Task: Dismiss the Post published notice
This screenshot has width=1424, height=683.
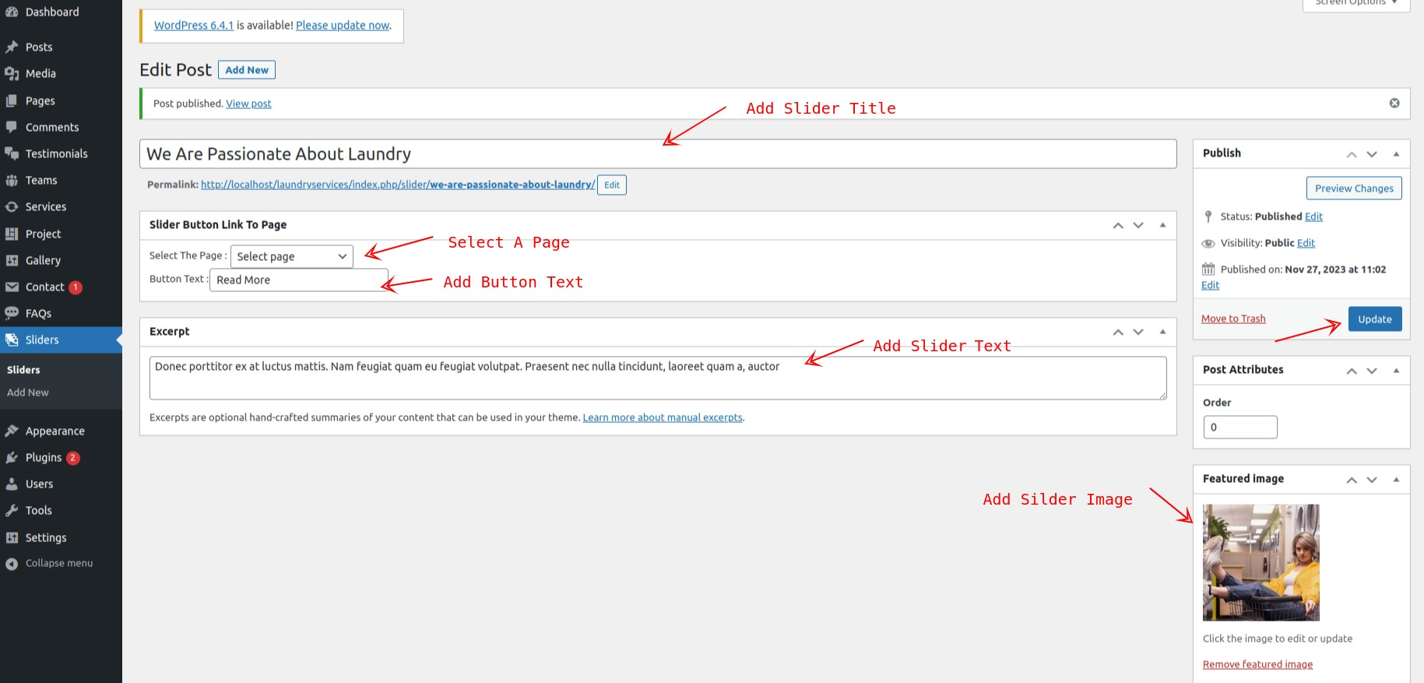Action: tap(1394, 104)
